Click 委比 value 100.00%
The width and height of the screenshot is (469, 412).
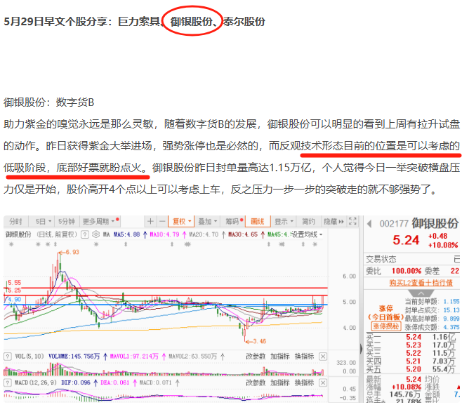click(407, 271)
